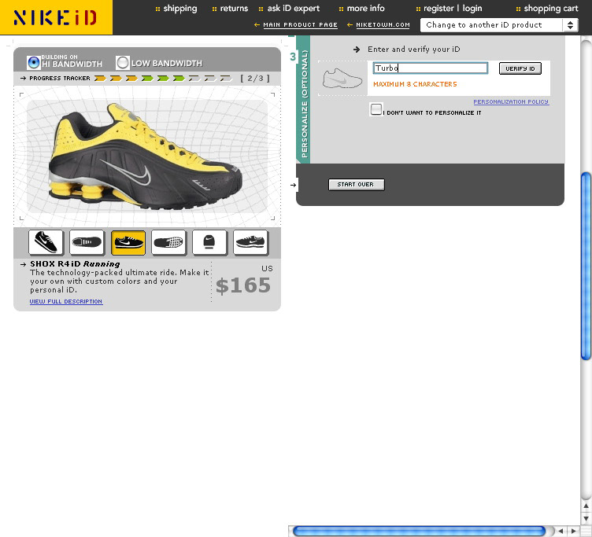Click the [ 2/3 ] step indicator
The image size is (592, 537).
tap(255, 79)
